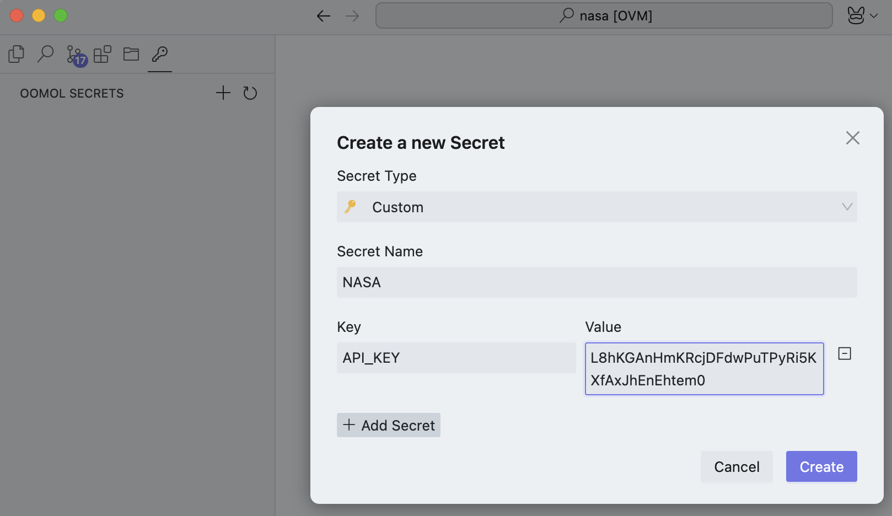Refresh the OOMOL Secrets list

point(250,93)
